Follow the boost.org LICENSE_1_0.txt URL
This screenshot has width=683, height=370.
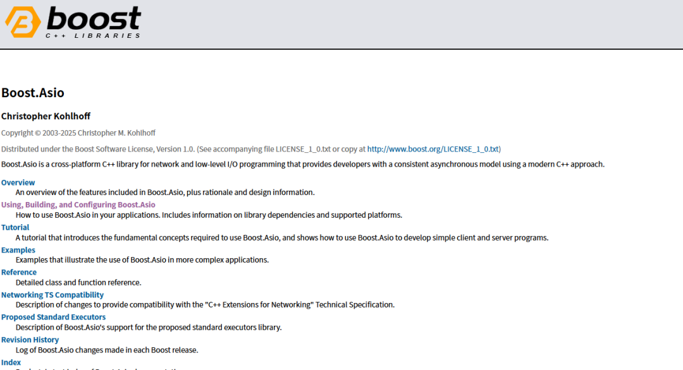coord(433,149)
